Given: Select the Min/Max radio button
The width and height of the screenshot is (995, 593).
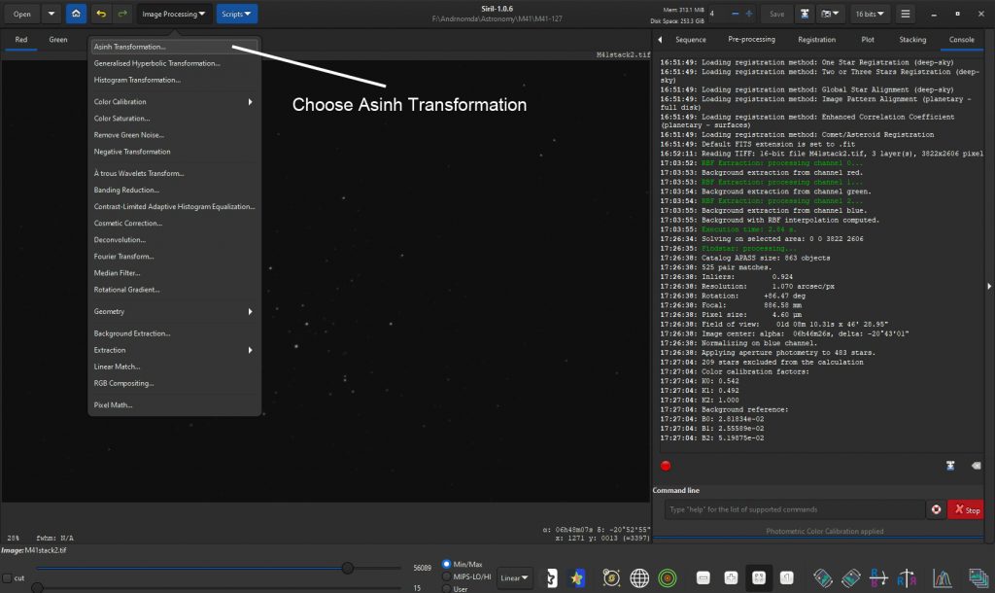Looking at the screenshot, I should pos(447,564).
